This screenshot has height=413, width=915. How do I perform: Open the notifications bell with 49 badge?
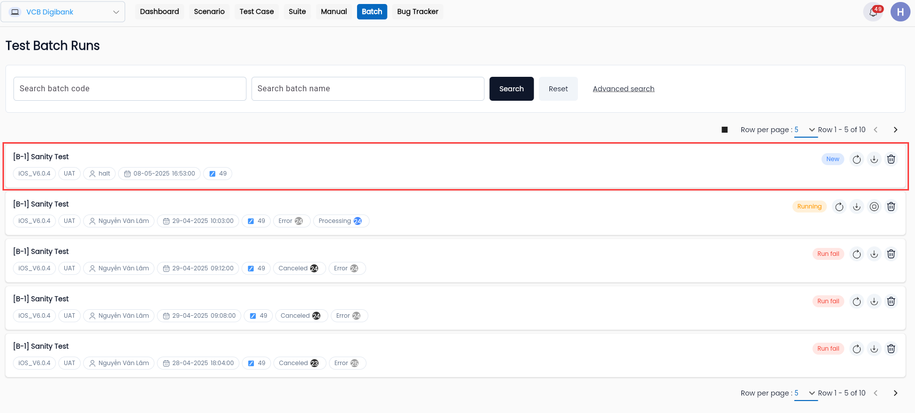coord(873,12)
